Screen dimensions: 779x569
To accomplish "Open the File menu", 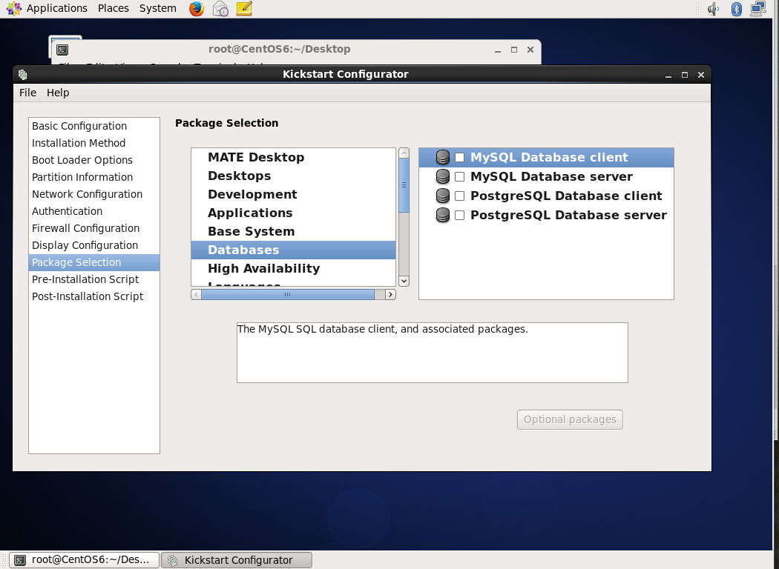I will 28,93.
